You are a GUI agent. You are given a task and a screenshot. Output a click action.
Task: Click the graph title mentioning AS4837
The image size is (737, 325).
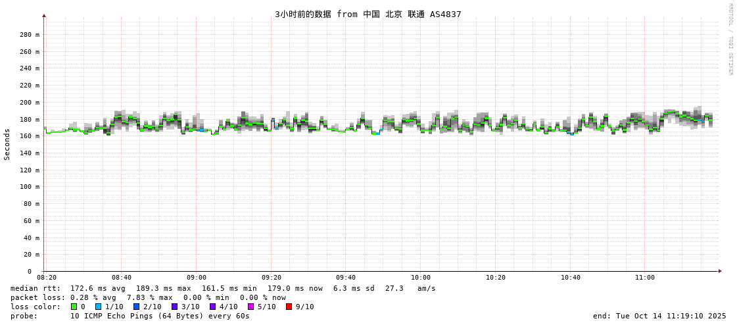coord(368,14)
